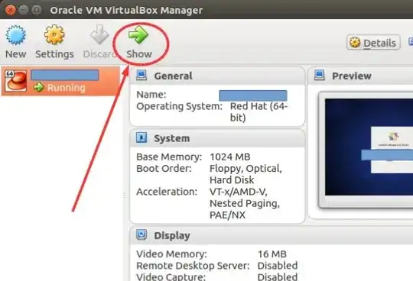
Task: Click the System section chip icon
Action: pyautogui.click(x=141, y=137)
